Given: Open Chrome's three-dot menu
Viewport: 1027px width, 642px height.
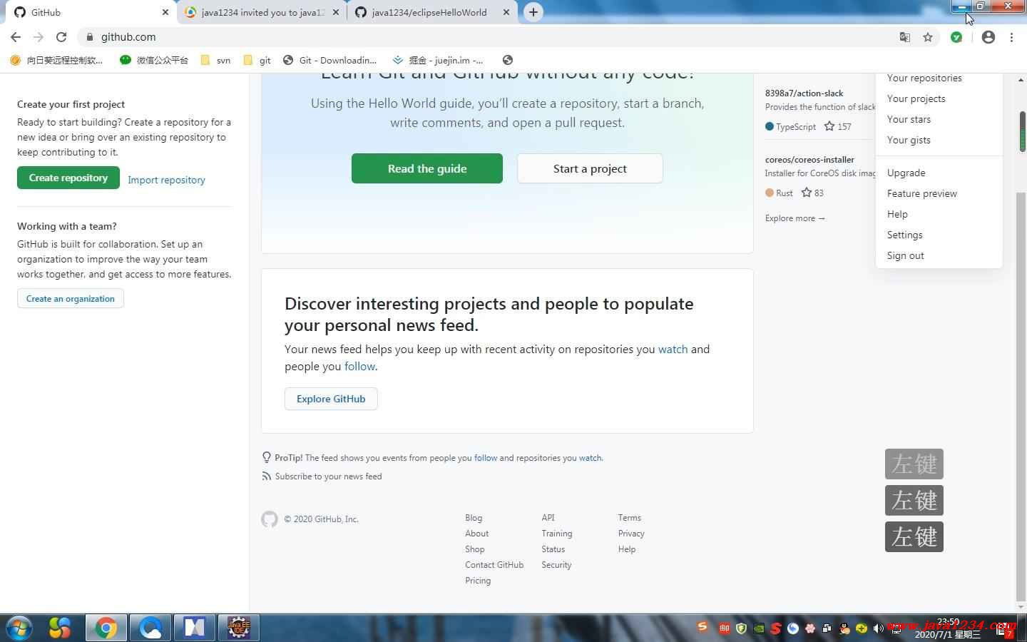Looking at the screenshot, I should coord(1011,37).
